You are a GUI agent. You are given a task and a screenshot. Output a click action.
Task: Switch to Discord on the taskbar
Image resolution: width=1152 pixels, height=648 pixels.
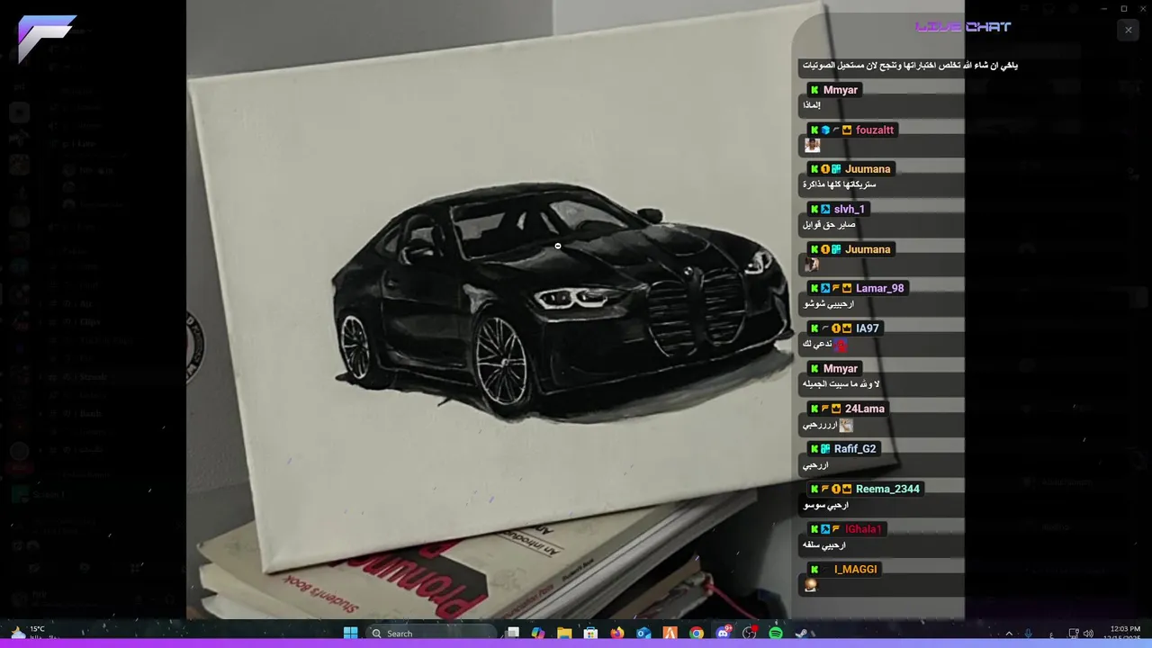coord(723,634)
